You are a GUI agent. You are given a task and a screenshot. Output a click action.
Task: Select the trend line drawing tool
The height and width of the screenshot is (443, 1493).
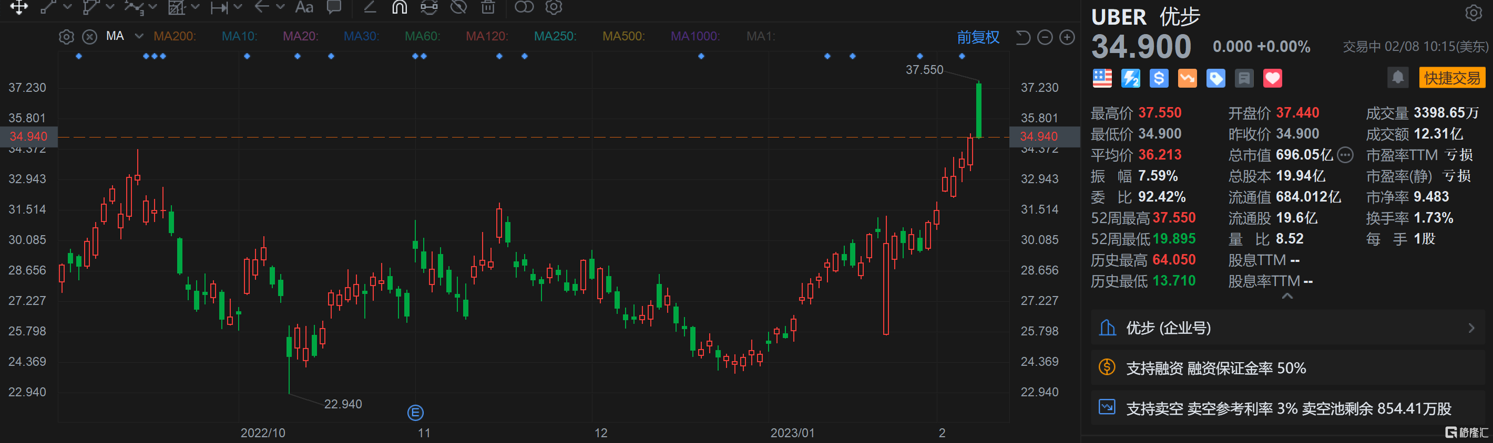tap(49, 7)
